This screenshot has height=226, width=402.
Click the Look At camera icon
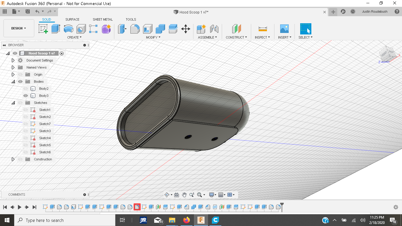tap(177, 195)
